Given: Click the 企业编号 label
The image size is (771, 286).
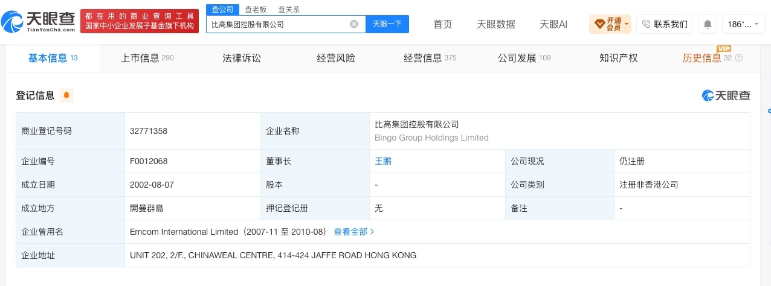Looking at the screenshot, I should tap(38, 161).
